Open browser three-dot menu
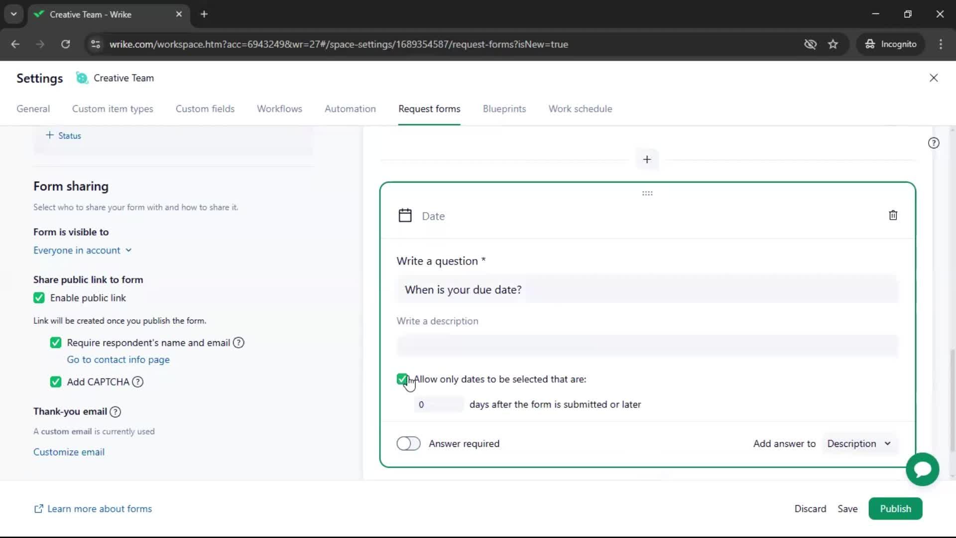The width and height of the screenshot is (956, 538). click(x=941, y=44)
